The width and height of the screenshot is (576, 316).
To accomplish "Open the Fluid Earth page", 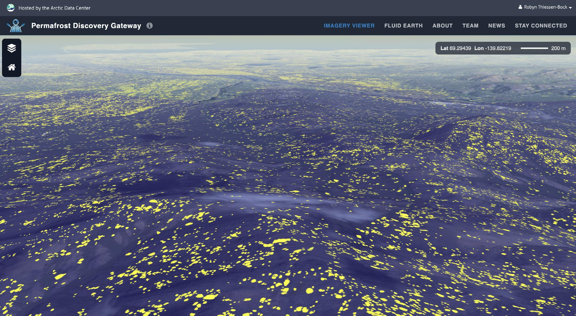I will click(x=404, y=26).
